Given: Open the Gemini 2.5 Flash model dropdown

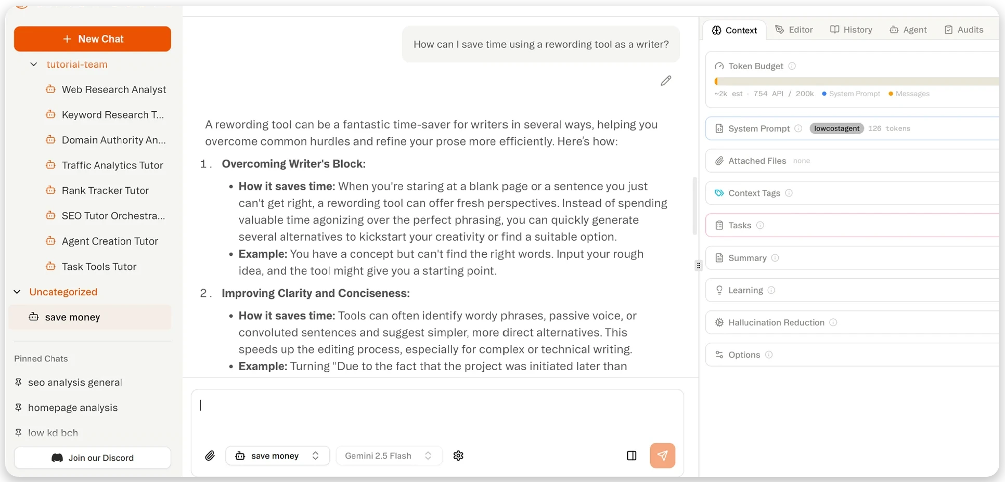Looking at the screenshot, I should pos(389,455).
